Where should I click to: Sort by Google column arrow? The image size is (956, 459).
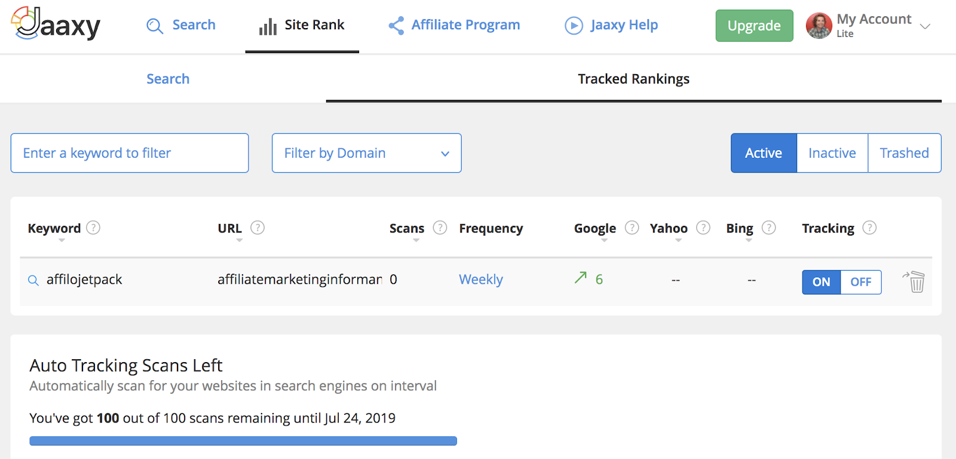click(x=604, y=240)
